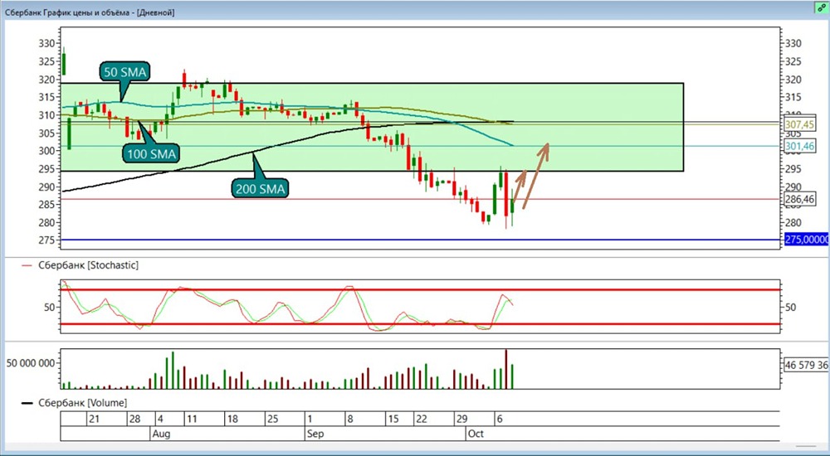Click the 'Oct' month label on the time axis
Viewport: 830px width, 456px height.
476,434
